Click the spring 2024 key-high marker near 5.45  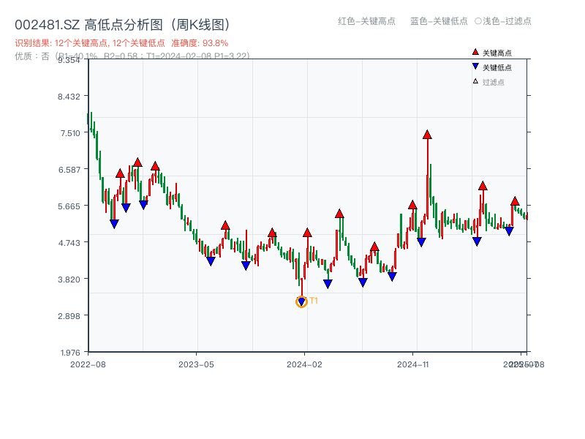339,214
